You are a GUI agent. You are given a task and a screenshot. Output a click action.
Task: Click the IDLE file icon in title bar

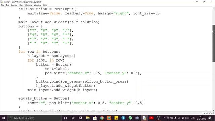point(2,2)
